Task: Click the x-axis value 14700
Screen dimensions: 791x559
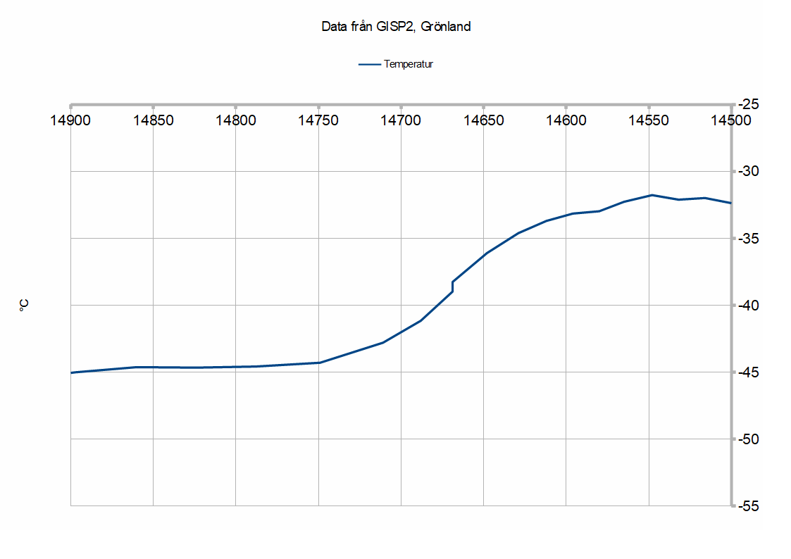Action: pos(401,120)
